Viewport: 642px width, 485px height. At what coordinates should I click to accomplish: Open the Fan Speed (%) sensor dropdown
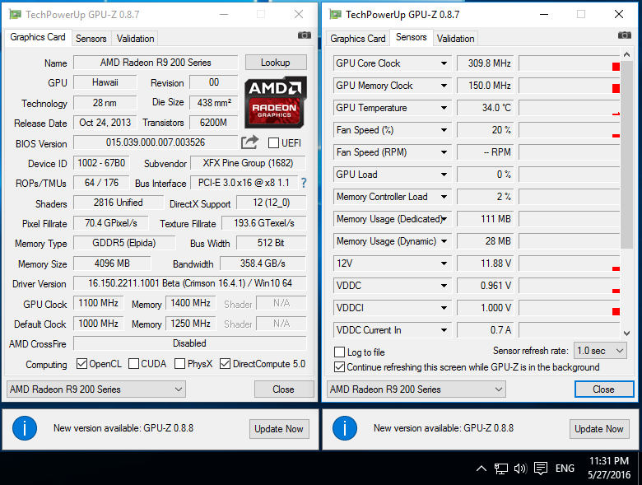point(444,130)
